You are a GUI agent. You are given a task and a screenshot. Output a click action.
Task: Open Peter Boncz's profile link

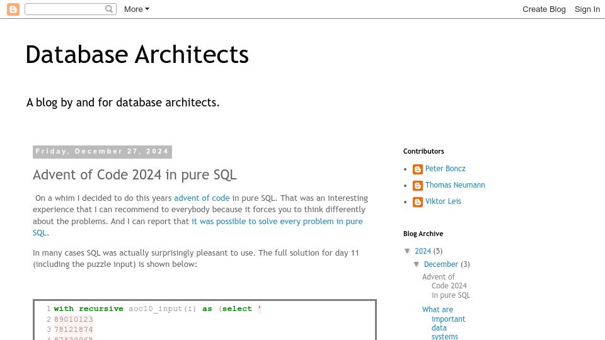point(446,169)
